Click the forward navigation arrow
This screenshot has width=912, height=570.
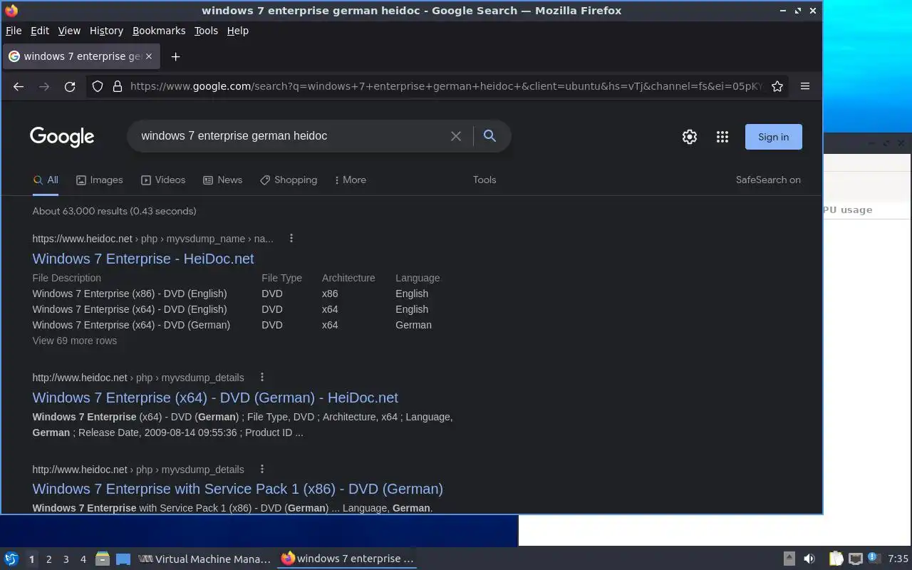coord(44,86)
